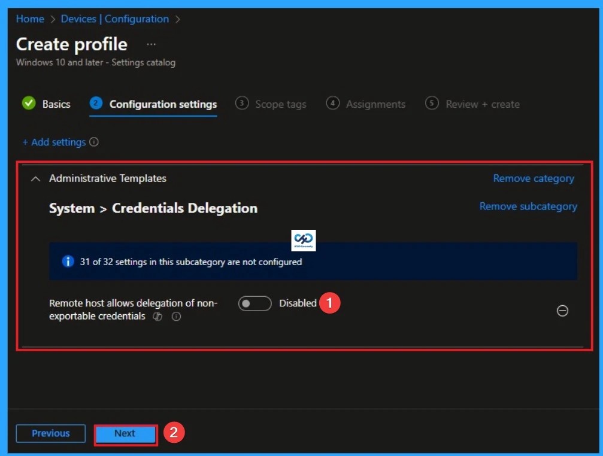This screenshot has height=456, width=603.
Task: Click the ellipsis next to Create profile title
Action: tap(151, 44)
